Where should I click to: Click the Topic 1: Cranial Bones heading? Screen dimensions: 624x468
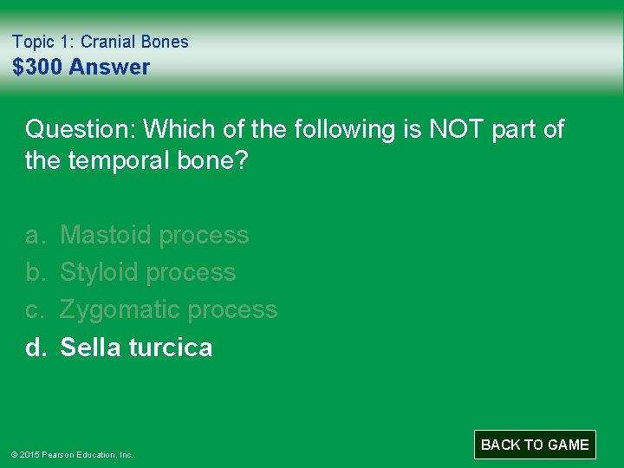(x=101, y=42)
